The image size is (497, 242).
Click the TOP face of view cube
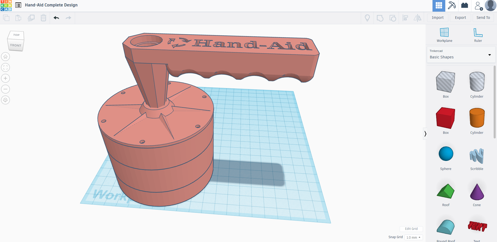coord(17,35)
